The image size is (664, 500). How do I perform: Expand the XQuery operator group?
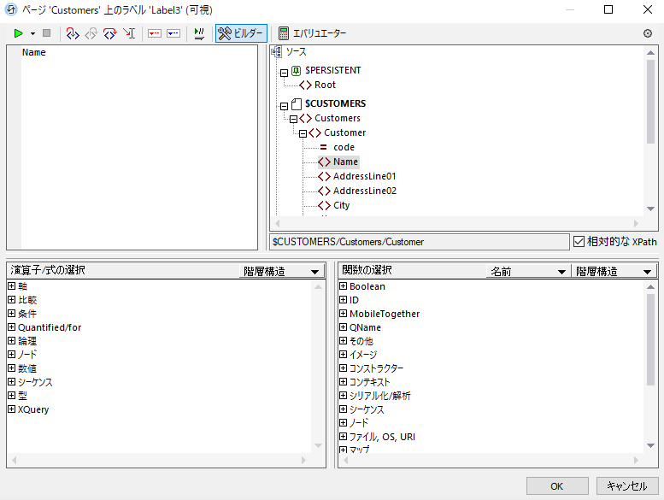[11, 409]
